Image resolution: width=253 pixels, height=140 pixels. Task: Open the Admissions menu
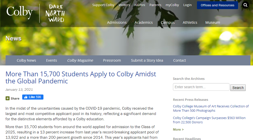117,22
